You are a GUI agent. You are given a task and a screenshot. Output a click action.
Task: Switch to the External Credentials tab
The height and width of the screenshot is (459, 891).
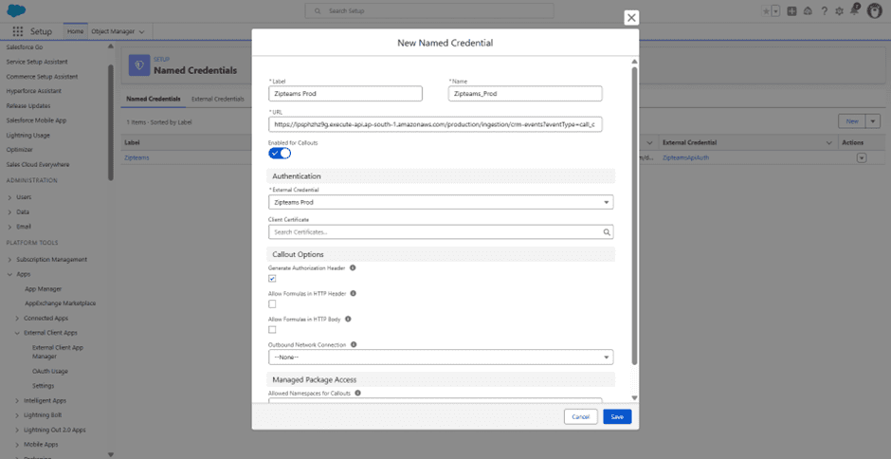[218, 99]
